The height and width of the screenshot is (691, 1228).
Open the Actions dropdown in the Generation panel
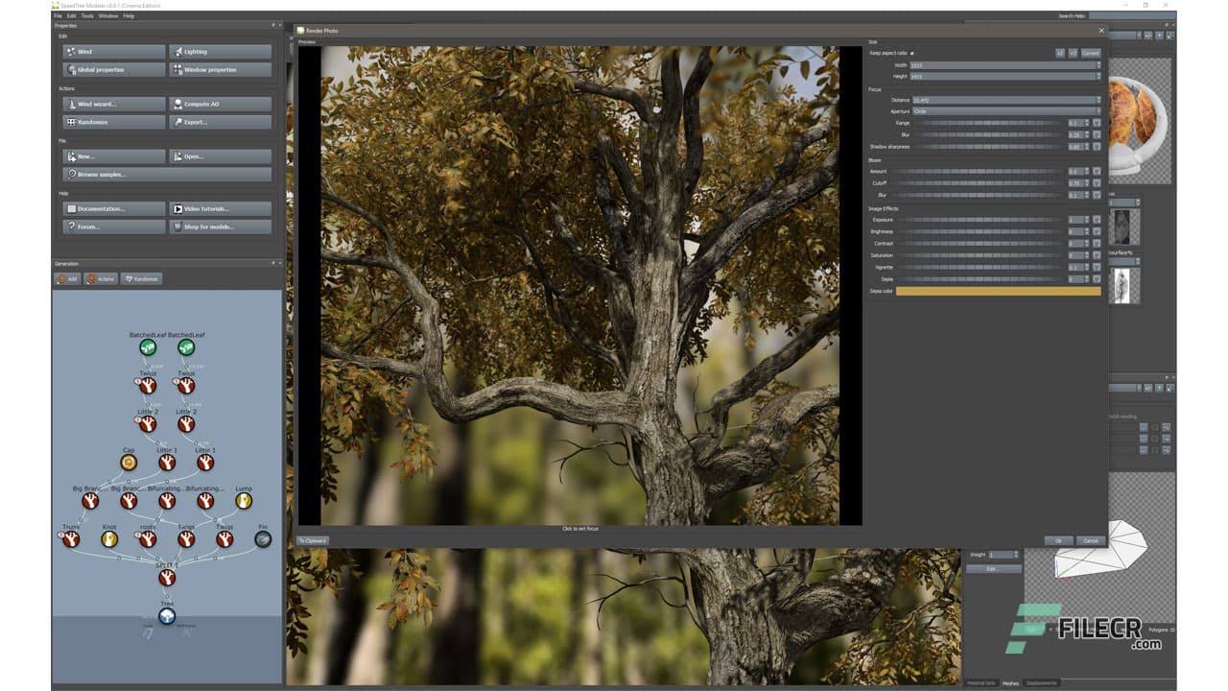click(101, 278)
